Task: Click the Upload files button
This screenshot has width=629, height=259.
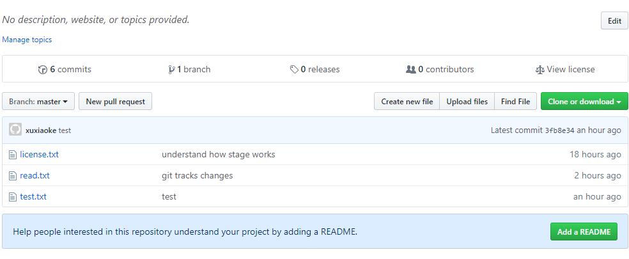Action: coord(467,102)
